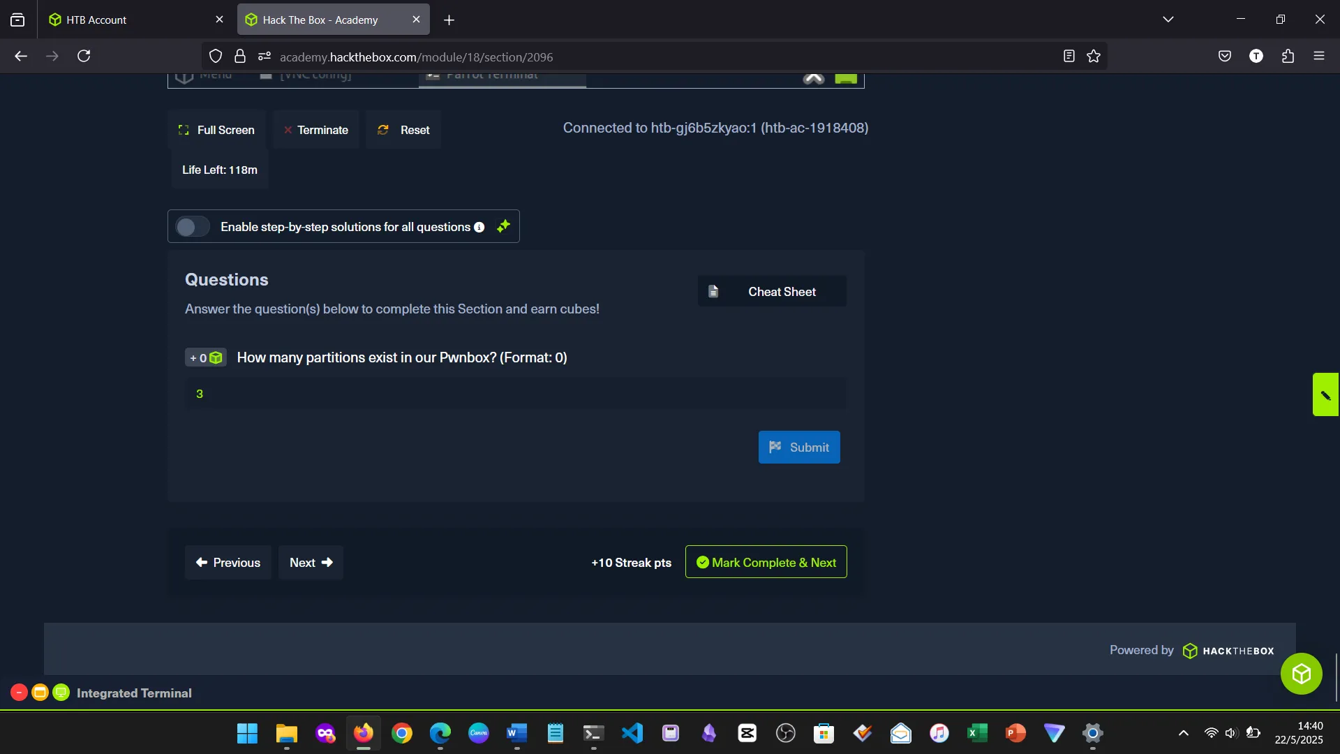Viewport: 1340px width, 754px height.
Task: Expand the list all tabs chevron
Action: [x=1168, y=20]
